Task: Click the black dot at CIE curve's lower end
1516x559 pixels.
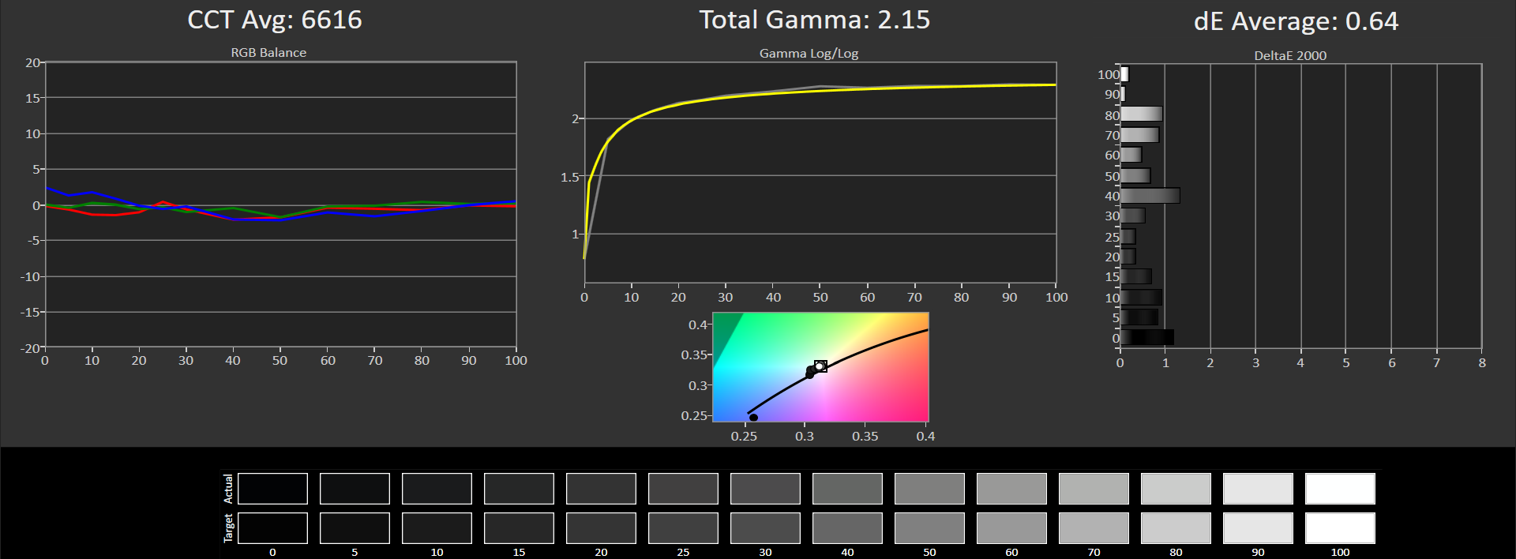Action: pyautogui.click(x=753, y=418)
